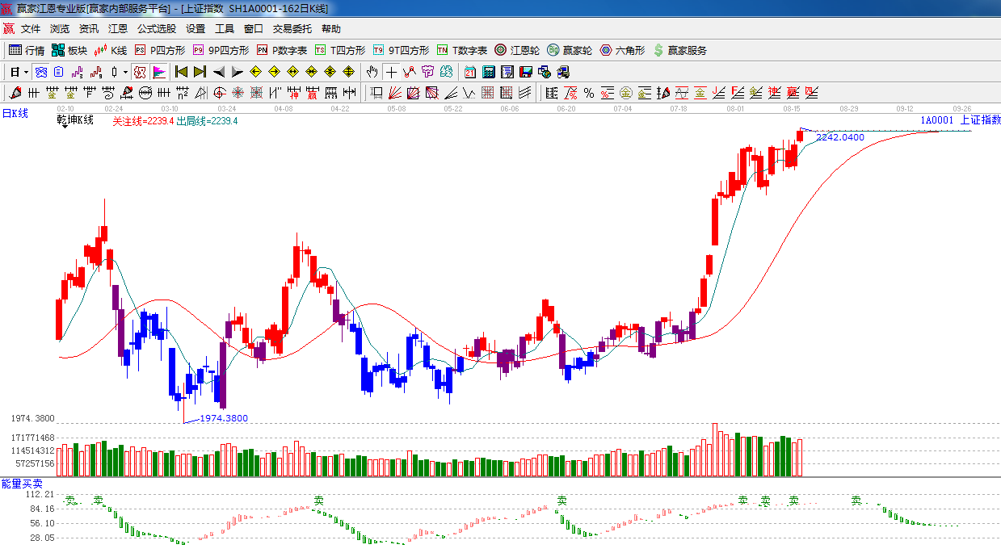Jump to last bar using skip-to-end arrow
Image resolution: width=1001 pixels, height=553 pixels.
(200, 72)
